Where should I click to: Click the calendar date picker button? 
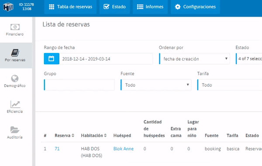pos(52,59)
